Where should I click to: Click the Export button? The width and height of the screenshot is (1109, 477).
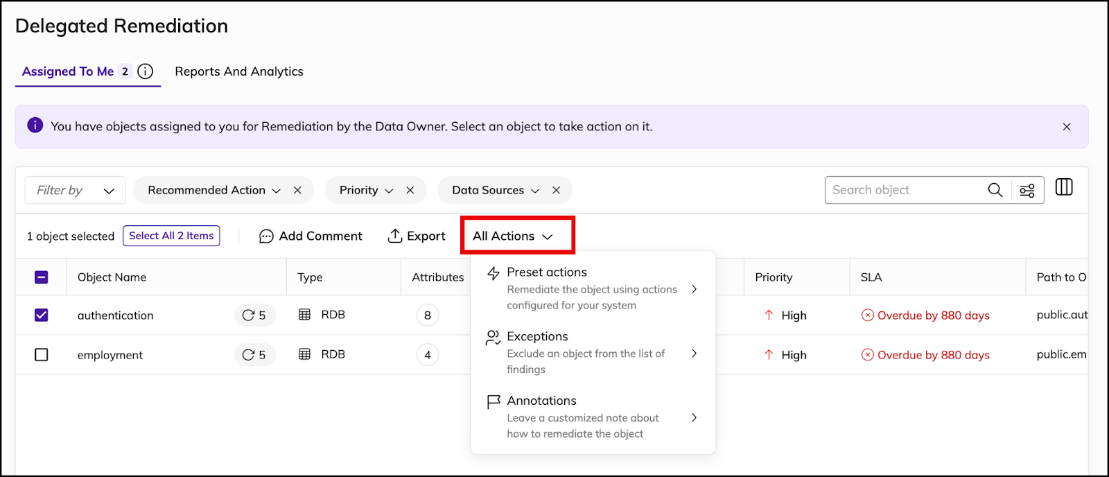[416, 236]
